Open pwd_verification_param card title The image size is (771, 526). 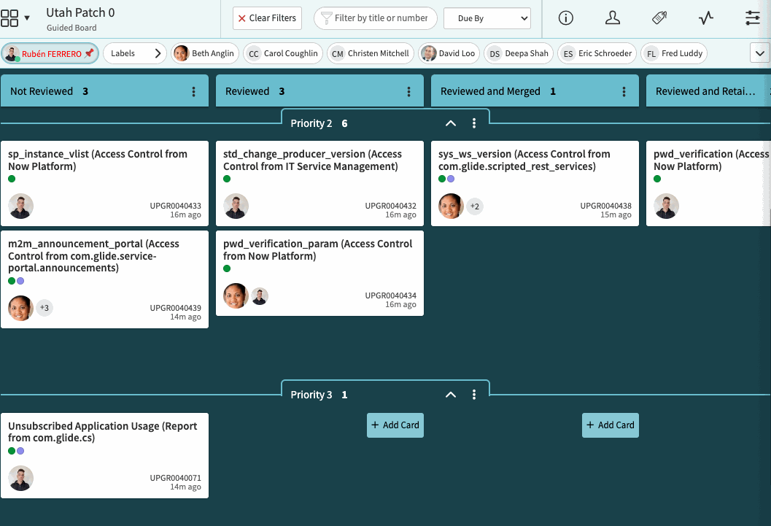point(317,250)
